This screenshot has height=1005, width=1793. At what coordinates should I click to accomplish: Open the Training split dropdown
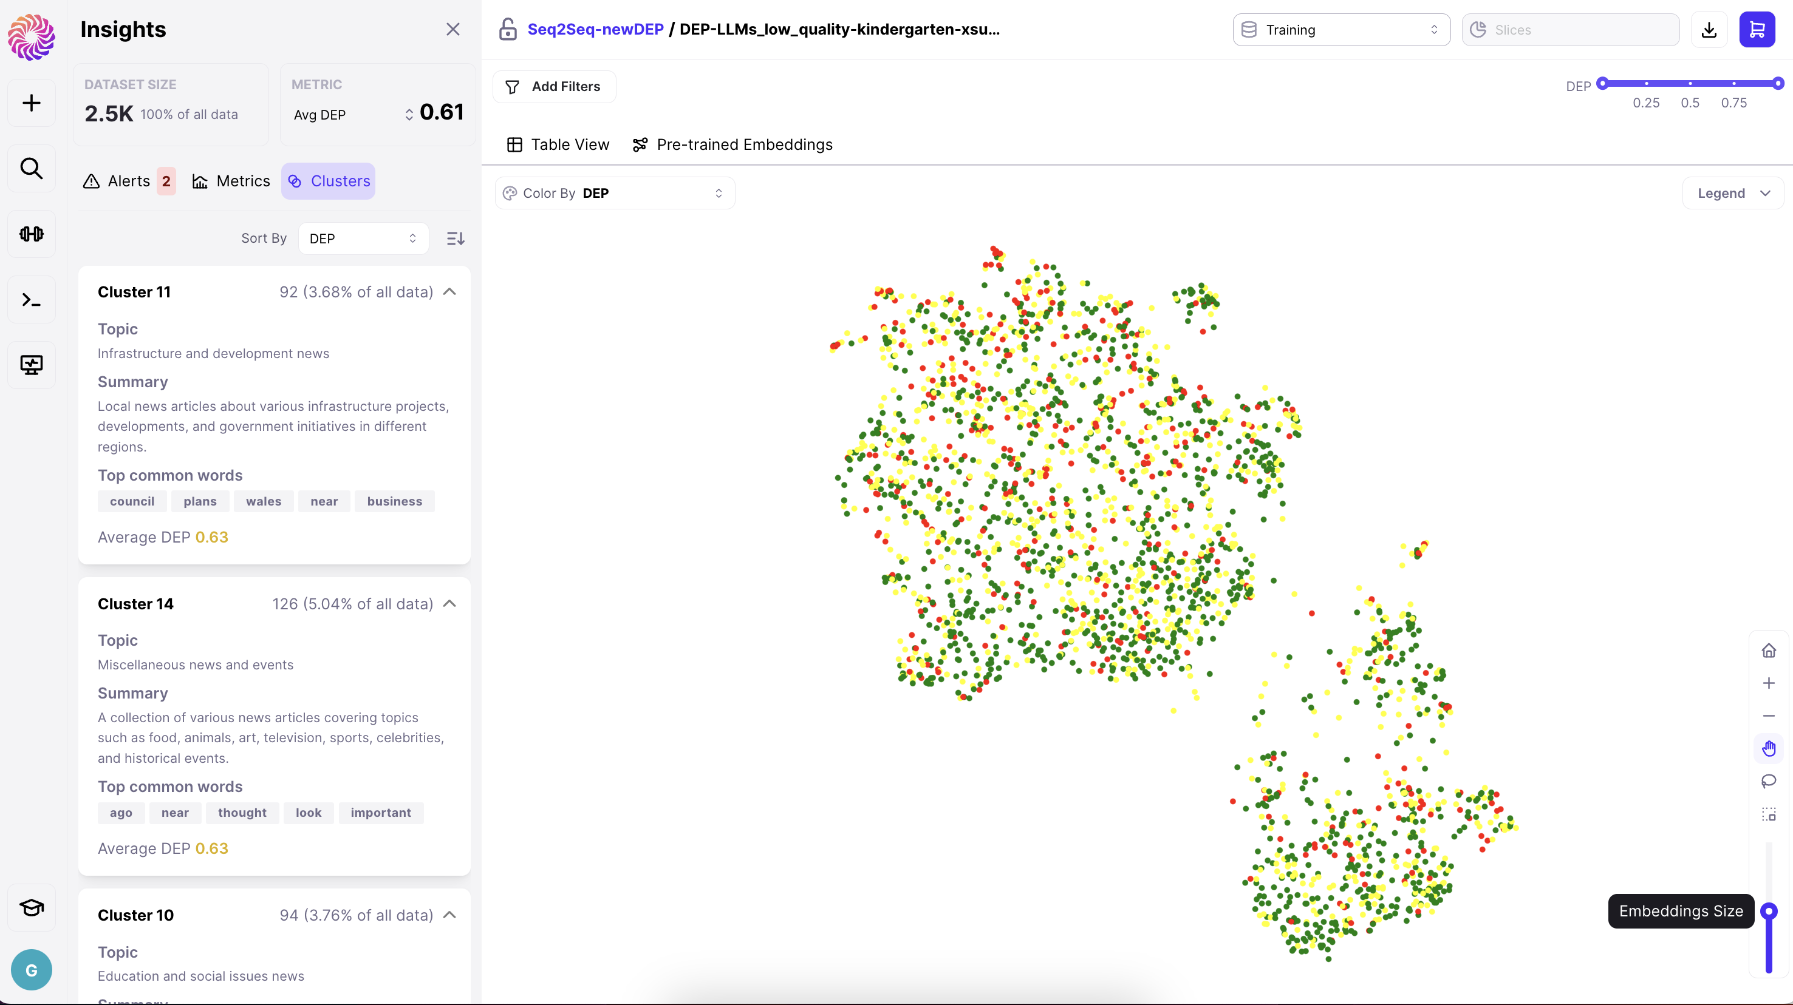(x=1340, y=30)
